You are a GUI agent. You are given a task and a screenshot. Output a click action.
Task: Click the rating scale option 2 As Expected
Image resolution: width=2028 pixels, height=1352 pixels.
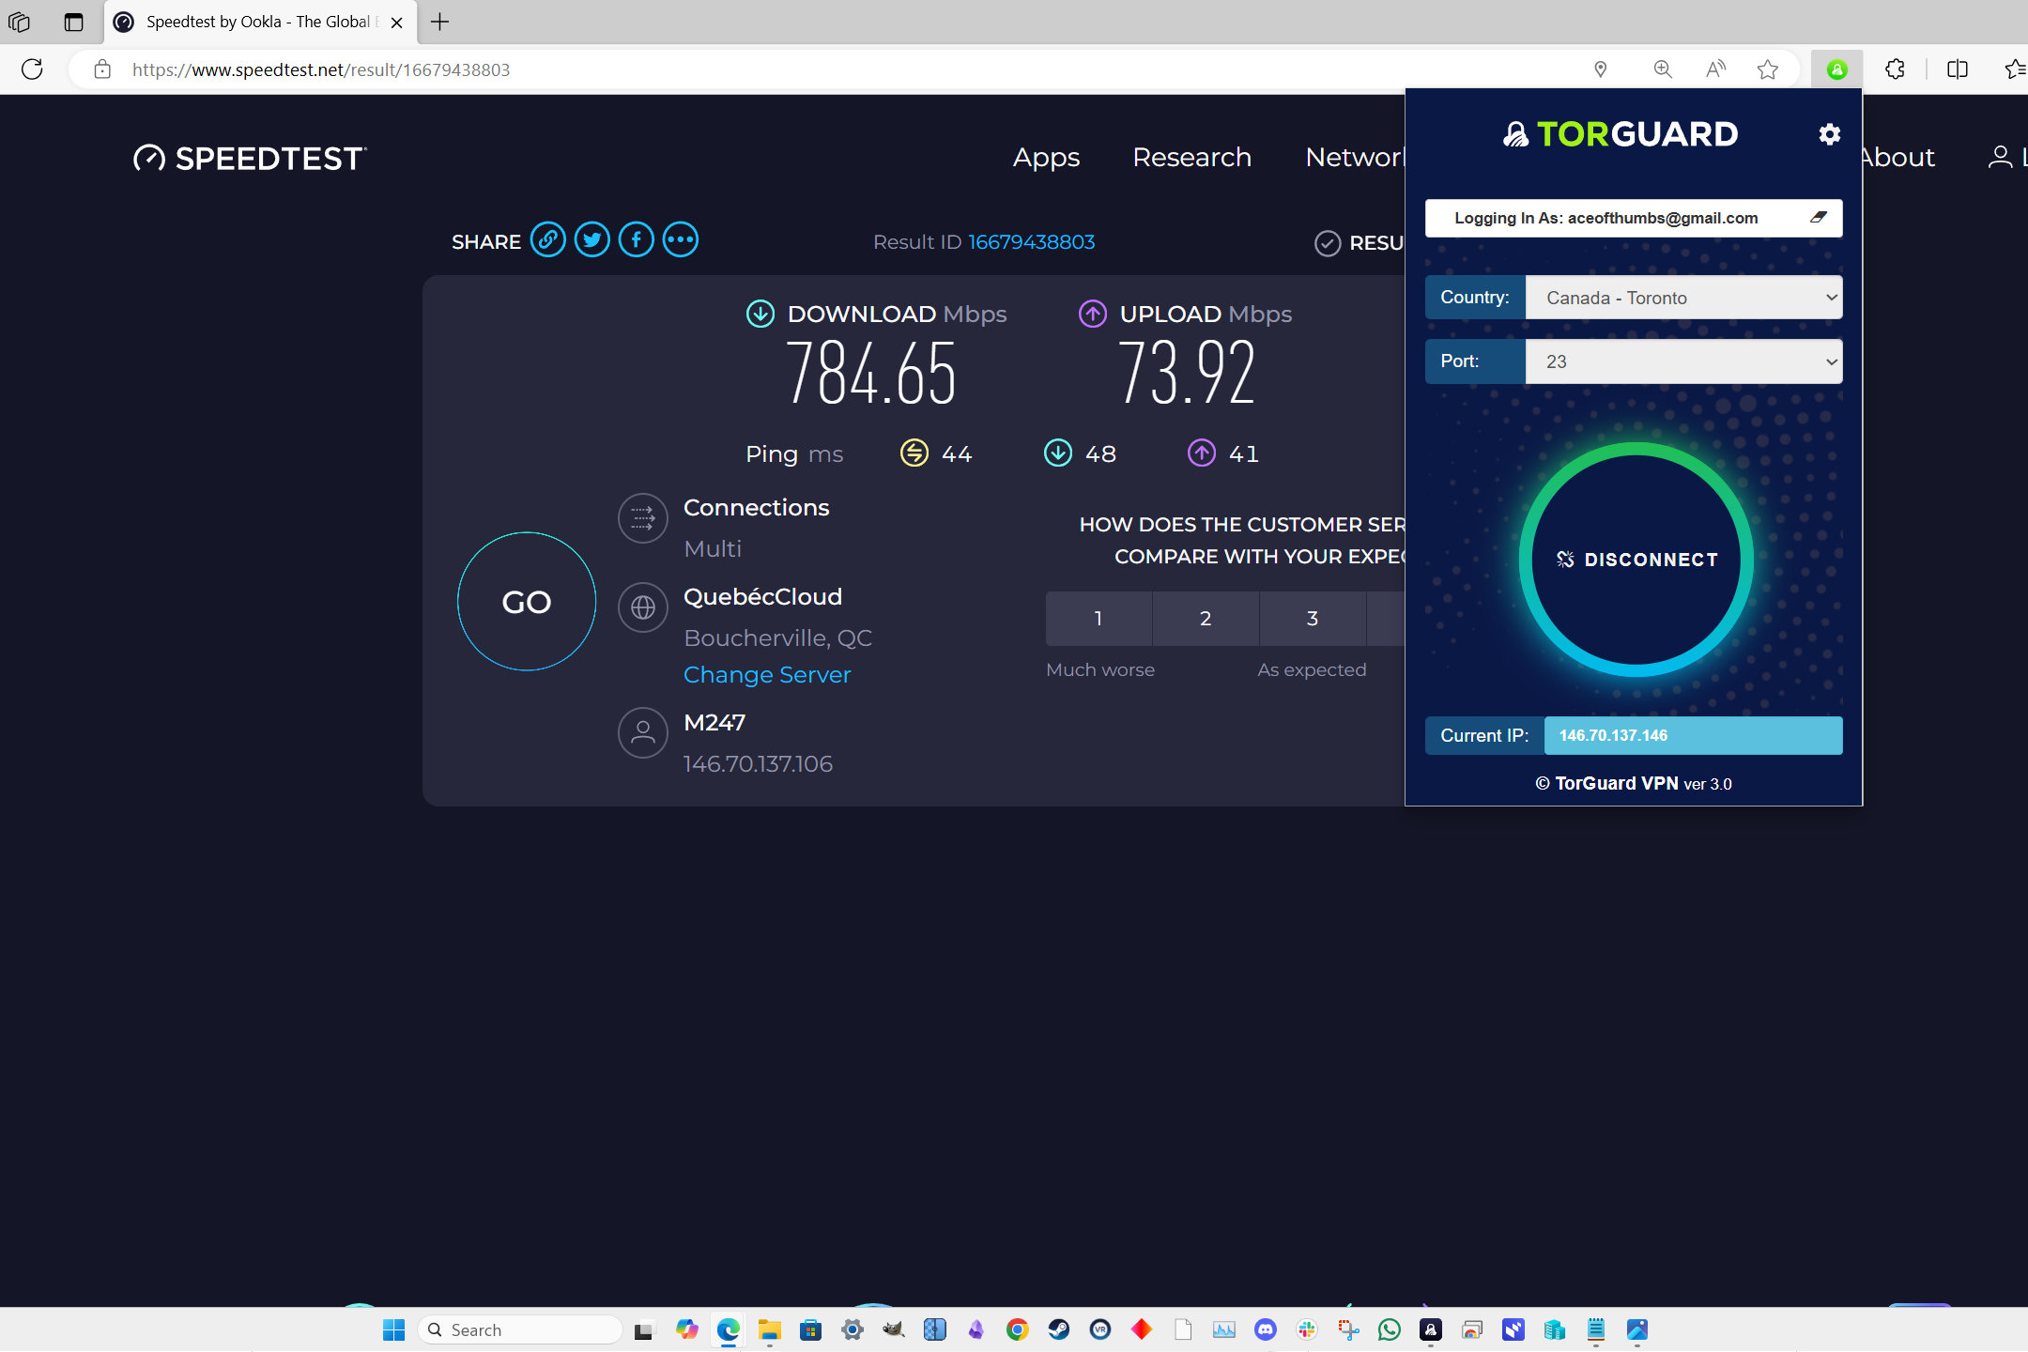pyautogui.click(x=1206, y=617)
